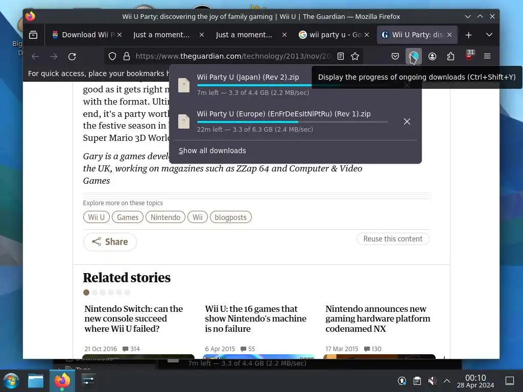Open clock showing 00:10
The width and height of the screenshot is (523, 392).
(476, 381)
